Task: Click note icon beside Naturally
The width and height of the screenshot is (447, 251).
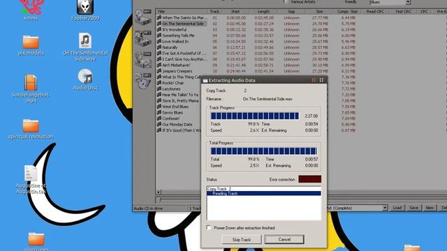Action: pos(159,47)
